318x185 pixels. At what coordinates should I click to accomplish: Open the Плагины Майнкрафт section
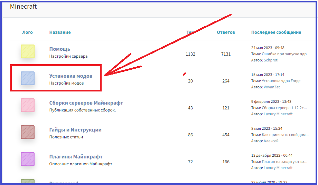[76, 157]
